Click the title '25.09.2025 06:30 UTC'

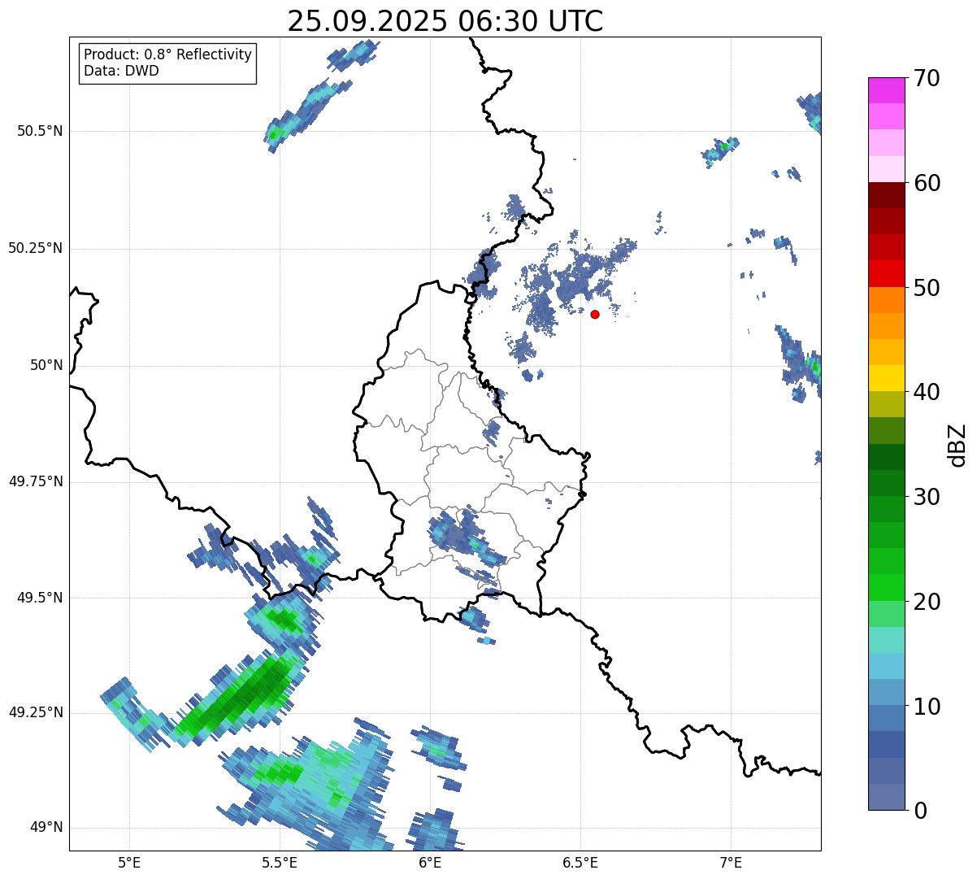pyautogui.click(x=445, y=20)
